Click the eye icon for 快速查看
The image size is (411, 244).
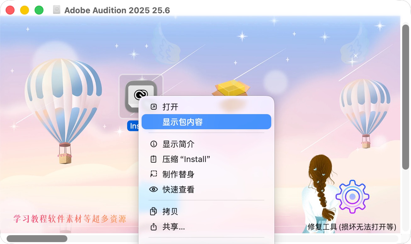point(154,189)
